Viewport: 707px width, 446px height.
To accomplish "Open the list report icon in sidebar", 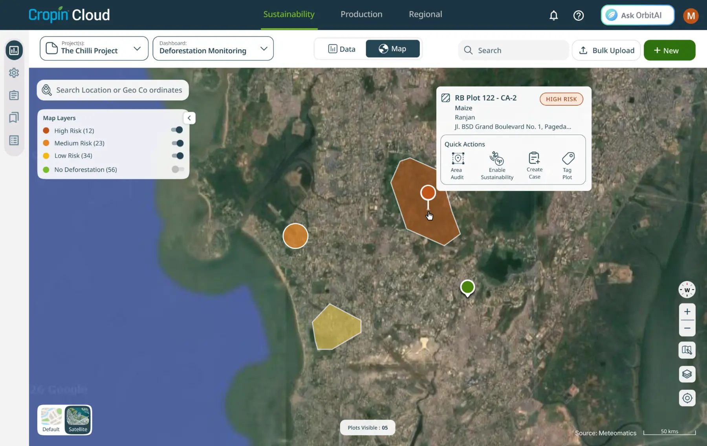I will 14,140.
